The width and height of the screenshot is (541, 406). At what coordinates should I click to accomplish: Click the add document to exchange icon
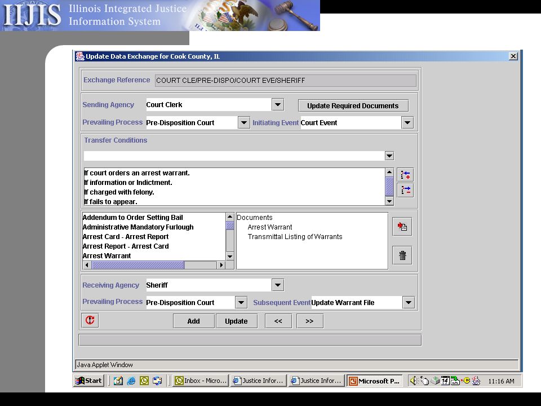pyautogui.click(x=402, y=227)
